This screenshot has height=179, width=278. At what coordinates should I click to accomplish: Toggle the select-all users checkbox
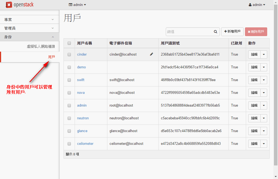point(69,43)
